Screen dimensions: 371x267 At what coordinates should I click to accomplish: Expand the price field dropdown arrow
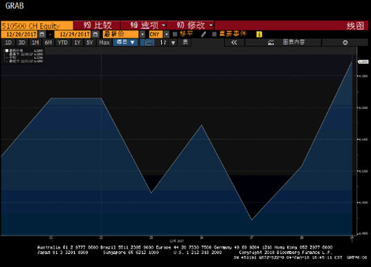(142, 35)
